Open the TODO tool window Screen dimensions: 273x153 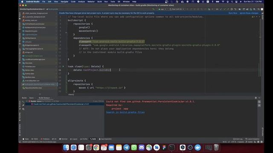35,139
